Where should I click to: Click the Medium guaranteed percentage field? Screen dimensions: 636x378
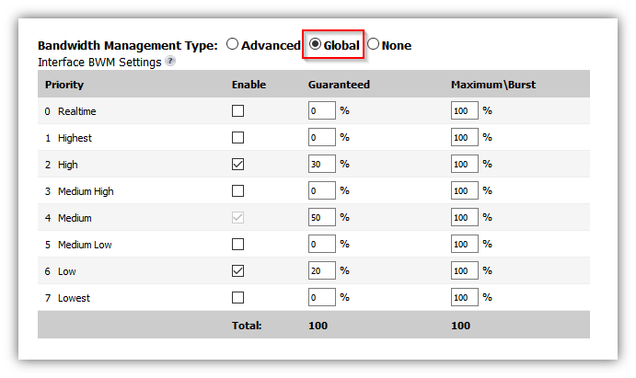(x=321, y=217)
